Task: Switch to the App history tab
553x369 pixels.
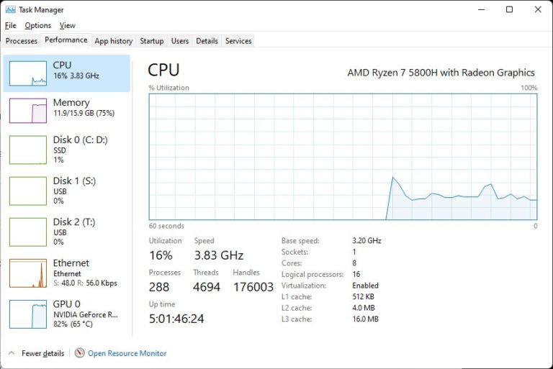Action: tap(114, 41)
